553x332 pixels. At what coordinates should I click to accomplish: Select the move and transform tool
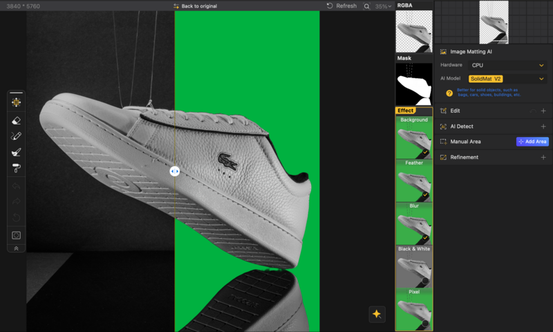point(16,102)
